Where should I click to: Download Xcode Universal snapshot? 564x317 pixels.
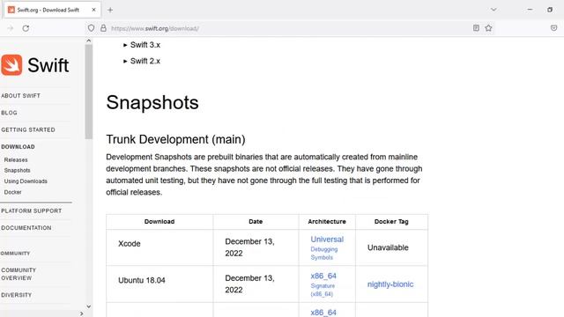tap(327, 240)
